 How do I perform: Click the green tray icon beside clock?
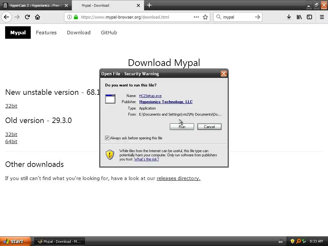(304, 241)
